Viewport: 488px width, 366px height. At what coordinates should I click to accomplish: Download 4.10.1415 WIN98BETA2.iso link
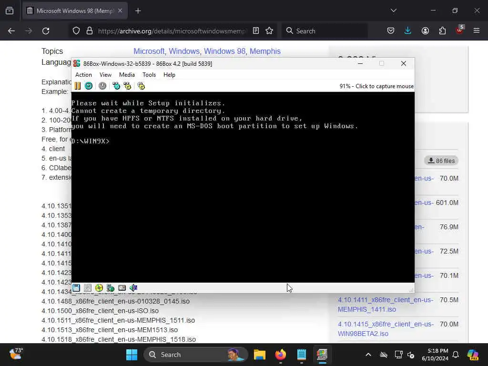pyautogui.click(x=385, y=329)
